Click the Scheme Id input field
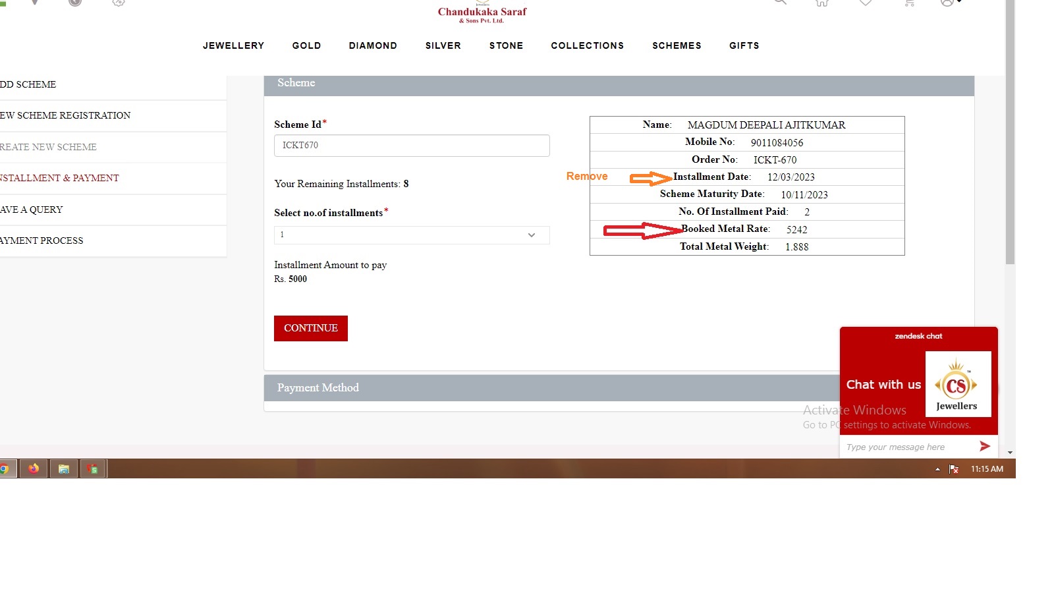The height and width of the screenshot is (593, 1054). [412, 146]
